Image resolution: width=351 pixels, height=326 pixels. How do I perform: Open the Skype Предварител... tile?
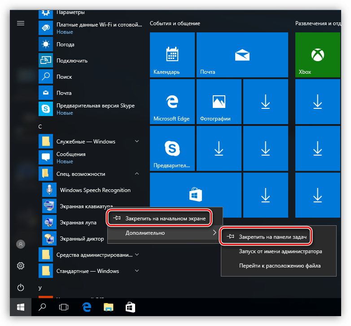tap(172, 148)
